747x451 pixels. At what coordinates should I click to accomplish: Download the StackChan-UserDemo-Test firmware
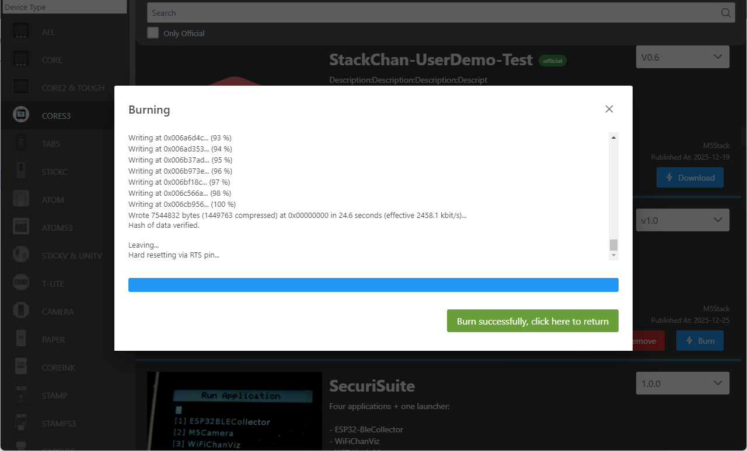click(x=689, y=178)
